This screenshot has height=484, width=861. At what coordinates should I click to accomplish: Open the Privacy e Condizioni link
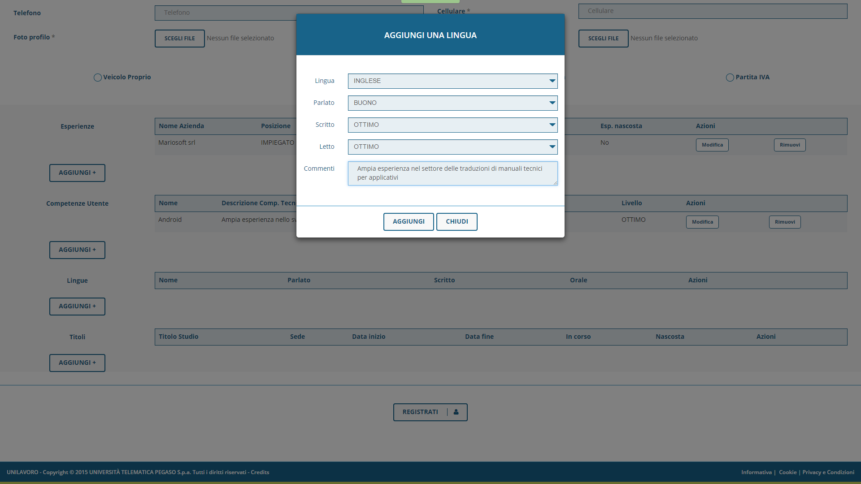coord(828,472)
